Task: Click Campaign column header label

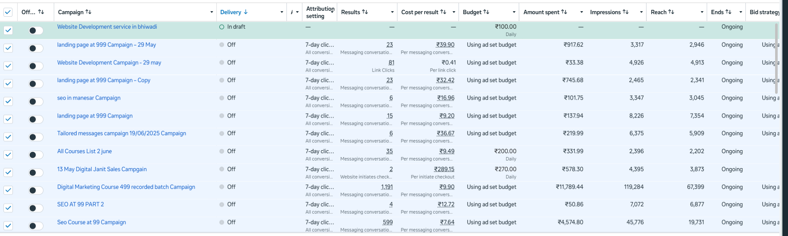Action: [71, 12]
